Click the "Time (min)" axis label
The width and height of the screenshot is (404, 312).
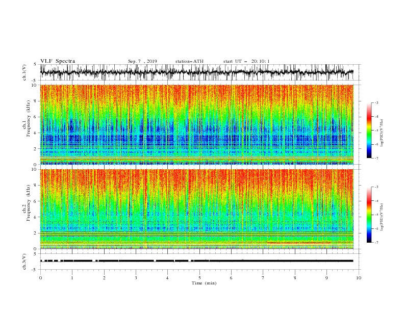pyautogui.click(x=204, y=283)
